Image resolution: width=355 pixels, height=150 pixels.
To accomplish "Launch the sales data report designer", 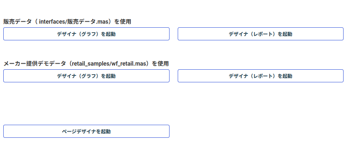I will coord(261,34).
